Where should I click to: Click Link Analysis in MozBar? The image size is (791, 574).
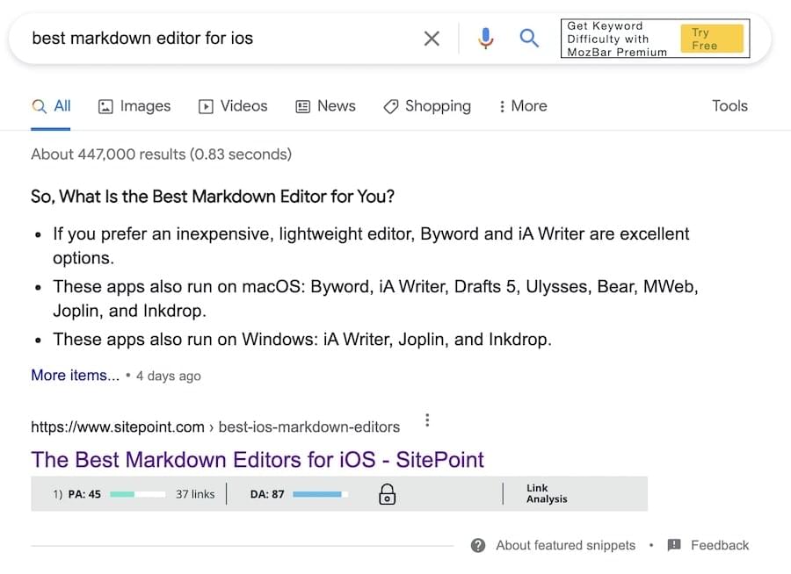(547, 494)
